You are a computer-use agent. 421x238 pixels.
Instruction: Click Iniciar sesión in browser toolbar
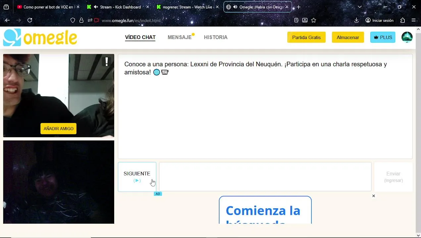[x=380, y=20]
